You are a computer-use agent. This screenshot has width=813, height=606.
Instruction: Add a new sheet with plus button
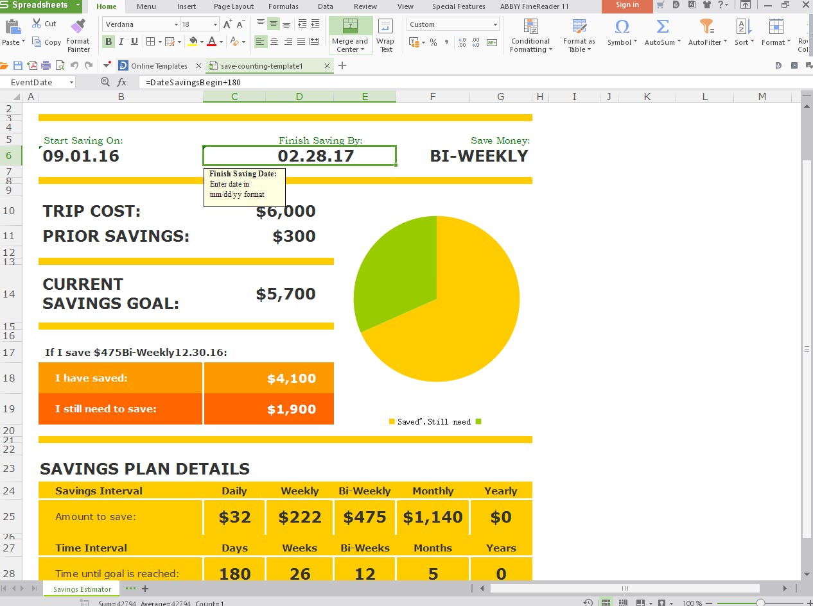145,588
